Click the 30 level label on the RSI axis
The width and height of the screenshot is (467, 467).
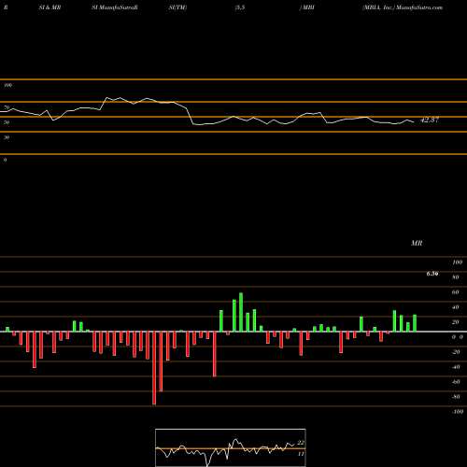(7, 137)
